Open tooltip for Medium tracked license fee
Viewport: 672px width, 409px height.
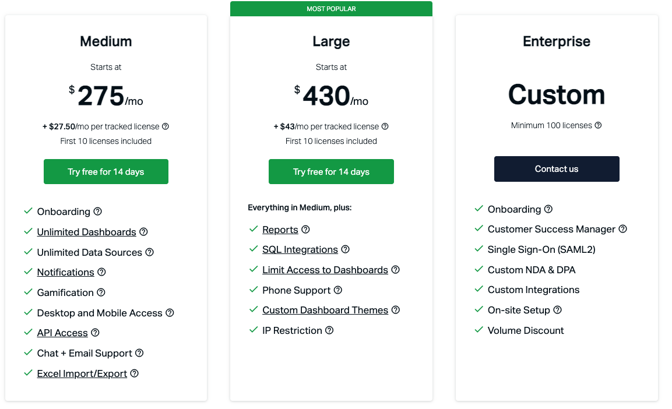166,126
